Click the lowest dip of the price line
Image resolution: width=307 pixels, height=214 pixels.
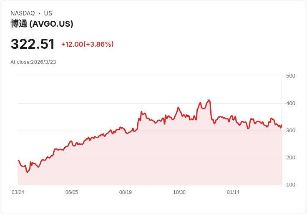(28, 172)
